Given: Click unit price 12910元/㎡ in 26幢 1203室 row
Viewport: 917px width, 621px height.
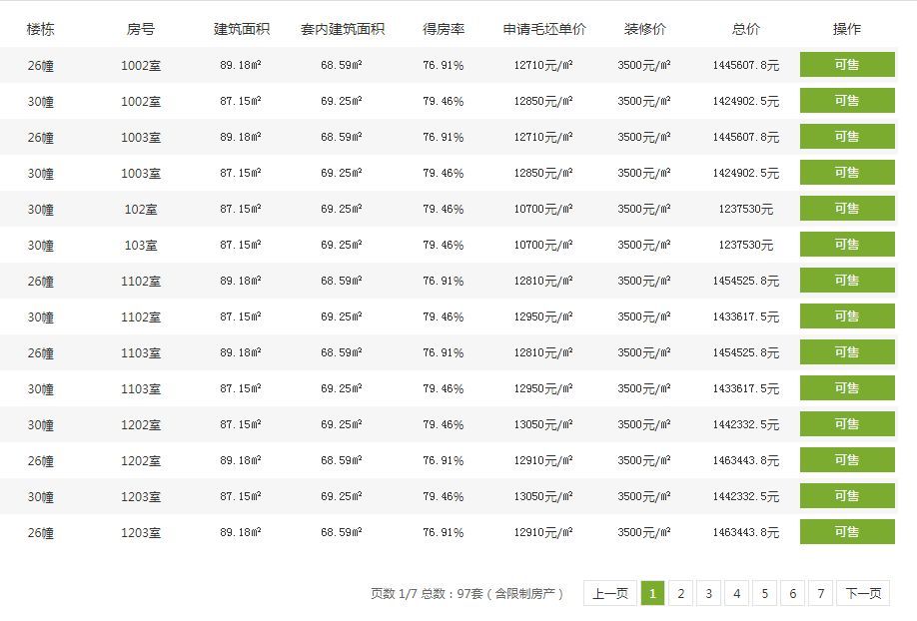Looking at the screenshot, I should (543, 533).
